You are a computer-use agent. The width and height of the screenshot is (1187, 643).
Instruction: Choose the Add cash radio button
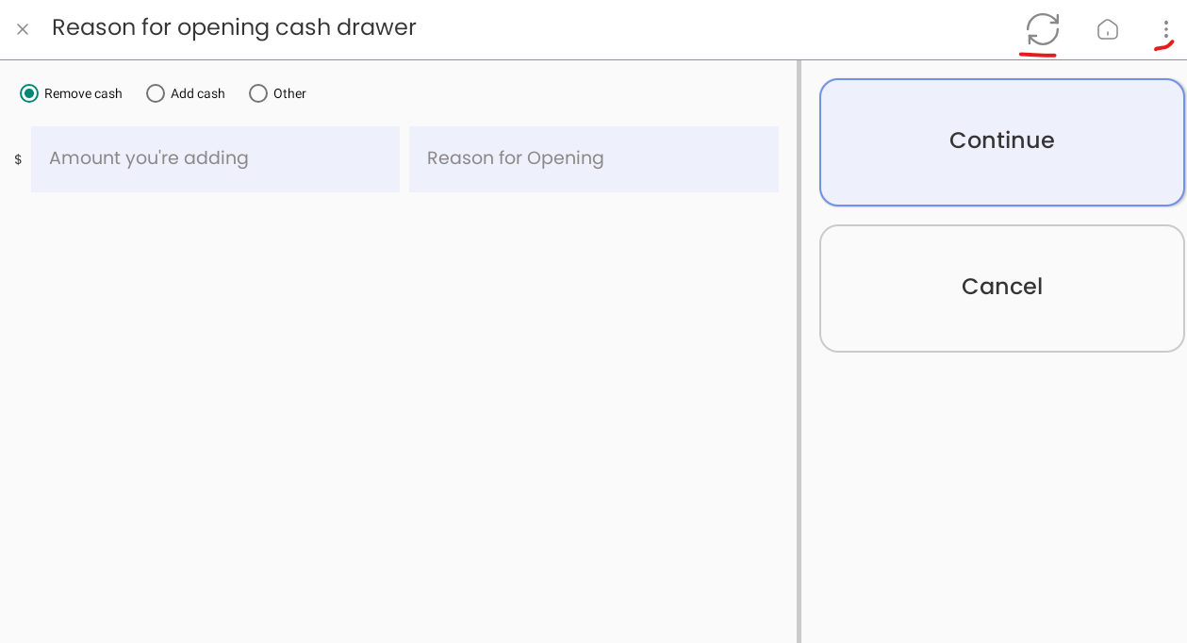tap(156, 93)
